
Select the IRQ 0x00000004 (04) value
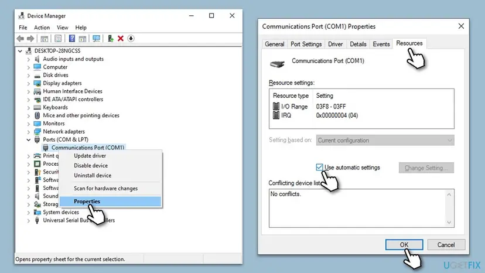coord(337,115)
